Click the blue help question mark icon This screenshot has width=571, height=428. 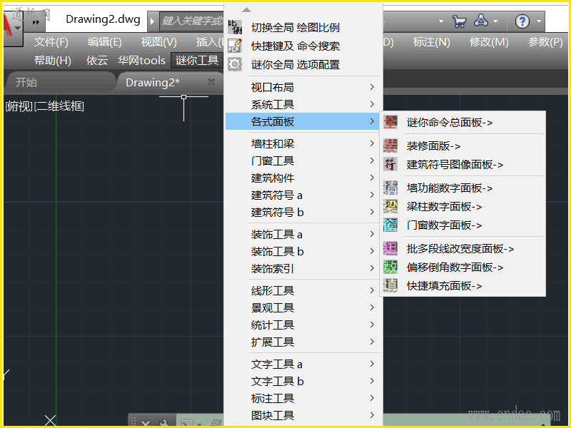(x=522, y=21)
